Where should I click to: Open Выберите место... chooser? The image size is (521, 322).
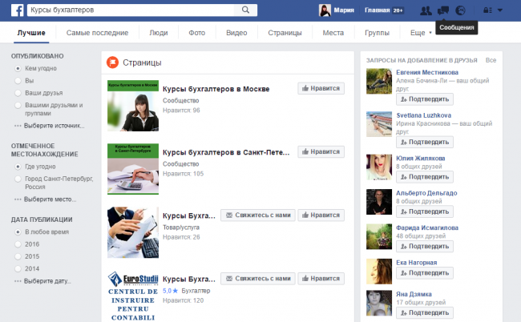[x=45, y=199]
